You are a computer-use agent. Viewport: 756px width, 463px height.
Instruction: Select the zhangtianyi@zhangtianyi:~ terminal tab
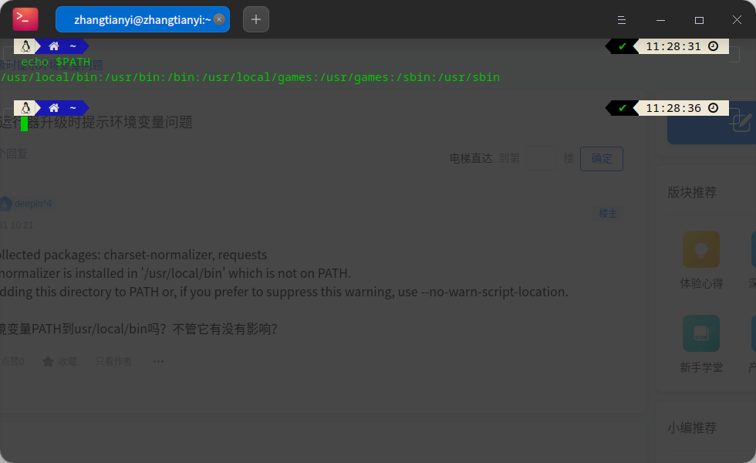click(143, 20)
